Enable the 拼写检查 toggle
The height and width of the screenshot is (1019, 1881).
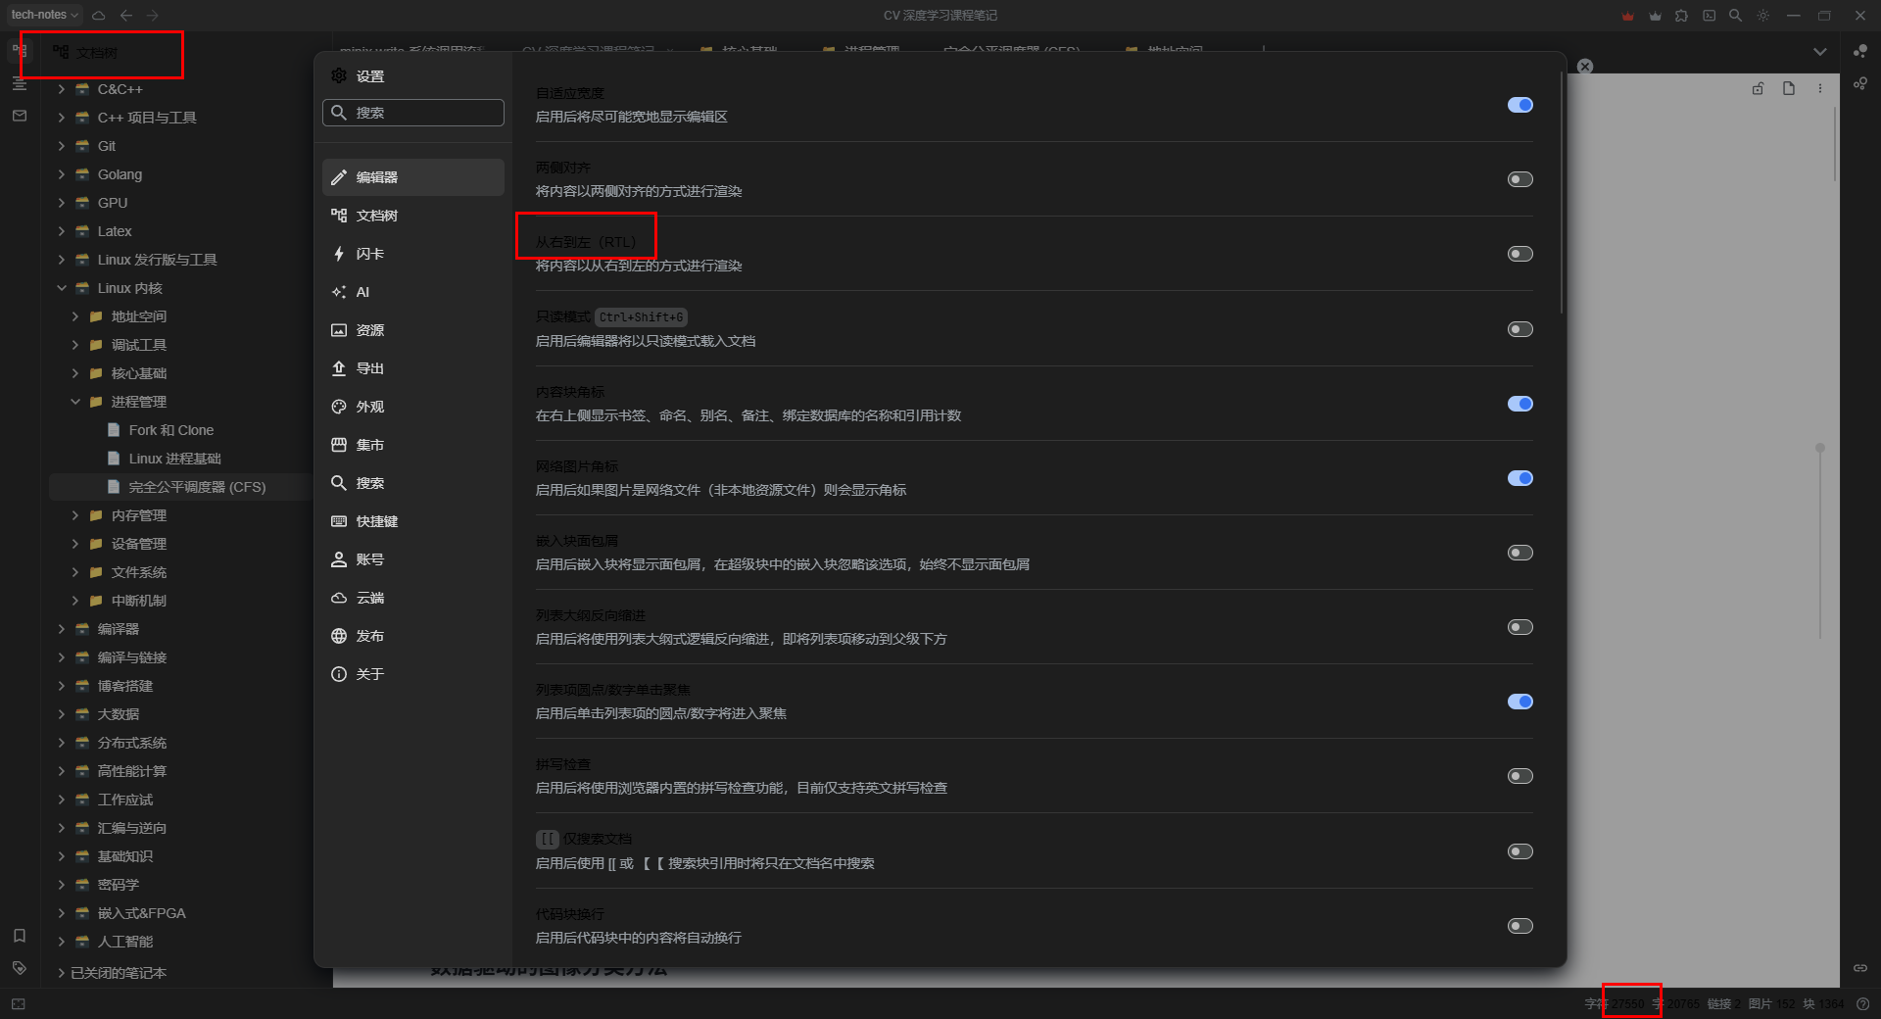click(1520, 776)
